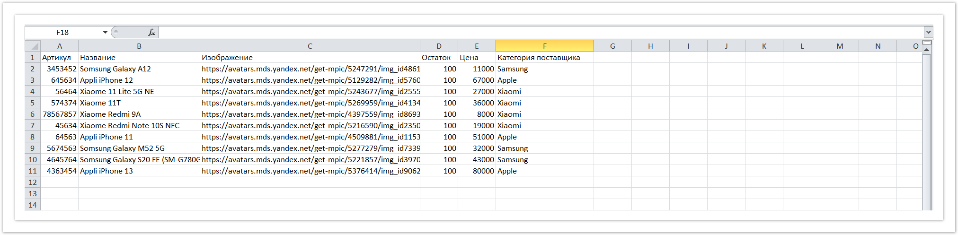The height and width of the screenshot is (235, 958).
Task: Select row 11 header
Action: point(32,171)
